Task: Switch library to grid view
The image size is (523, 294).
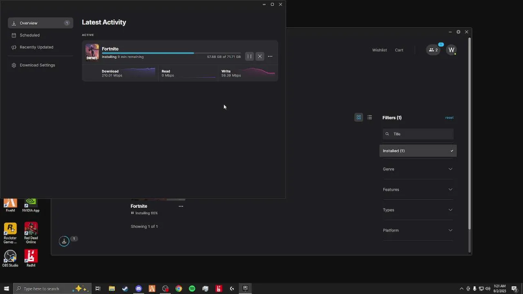Action: click(x=359, y=118)
